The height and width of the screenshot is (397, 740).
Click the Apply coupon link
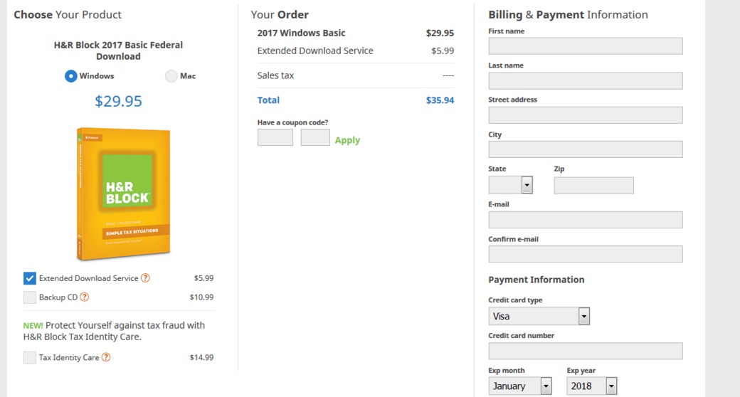[x=347, y=140]
